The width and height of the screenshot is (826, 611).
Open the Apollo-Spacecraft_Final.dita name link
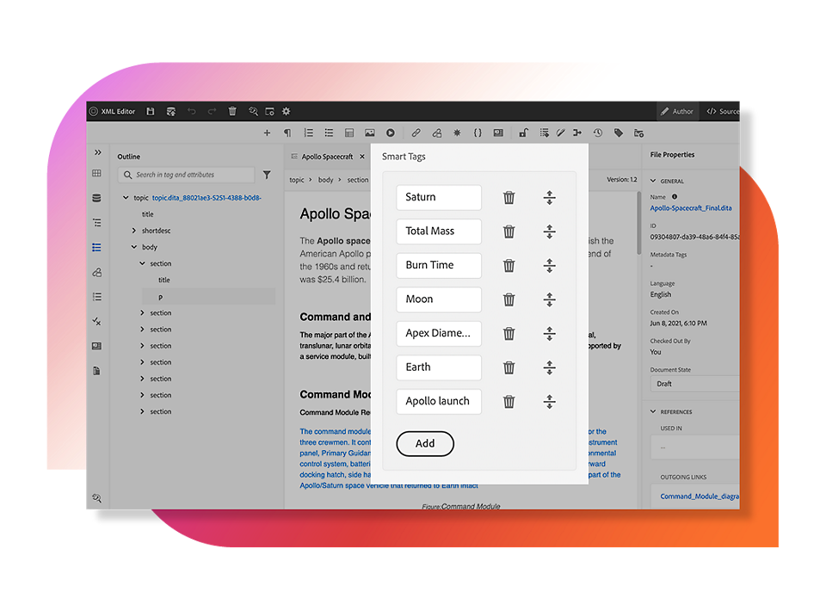tap(691, 208)
